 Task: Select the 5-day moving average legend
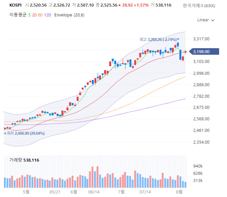tap(29, 15)
